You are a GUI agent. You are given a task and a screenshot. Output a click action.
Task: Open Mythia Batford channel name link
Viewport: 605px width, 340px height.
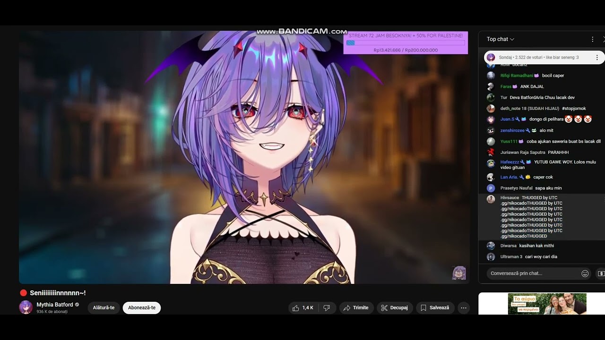point(55,305)
